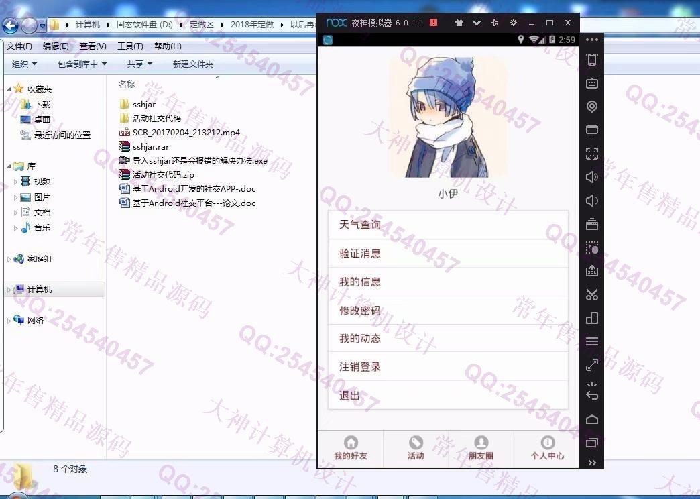
Task: Open 我的动态 entry
Action: [x=448, y=338]
